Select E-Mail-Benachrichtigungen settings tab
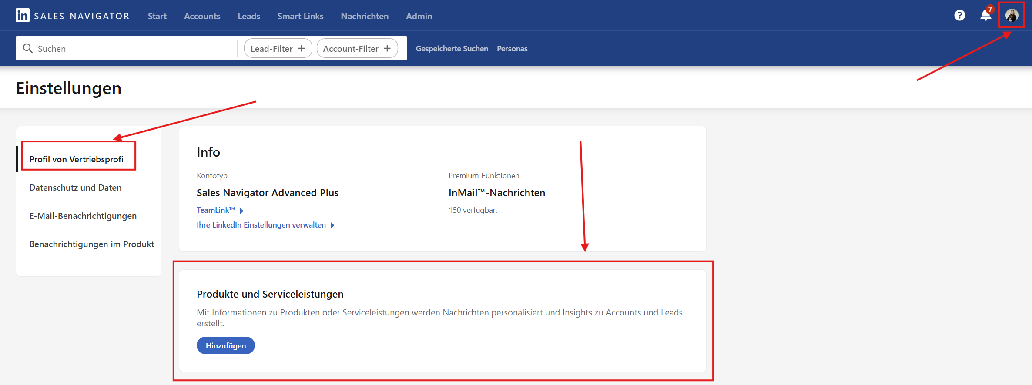The height and width of the screenshot is (385, 1032). point(83,216)
